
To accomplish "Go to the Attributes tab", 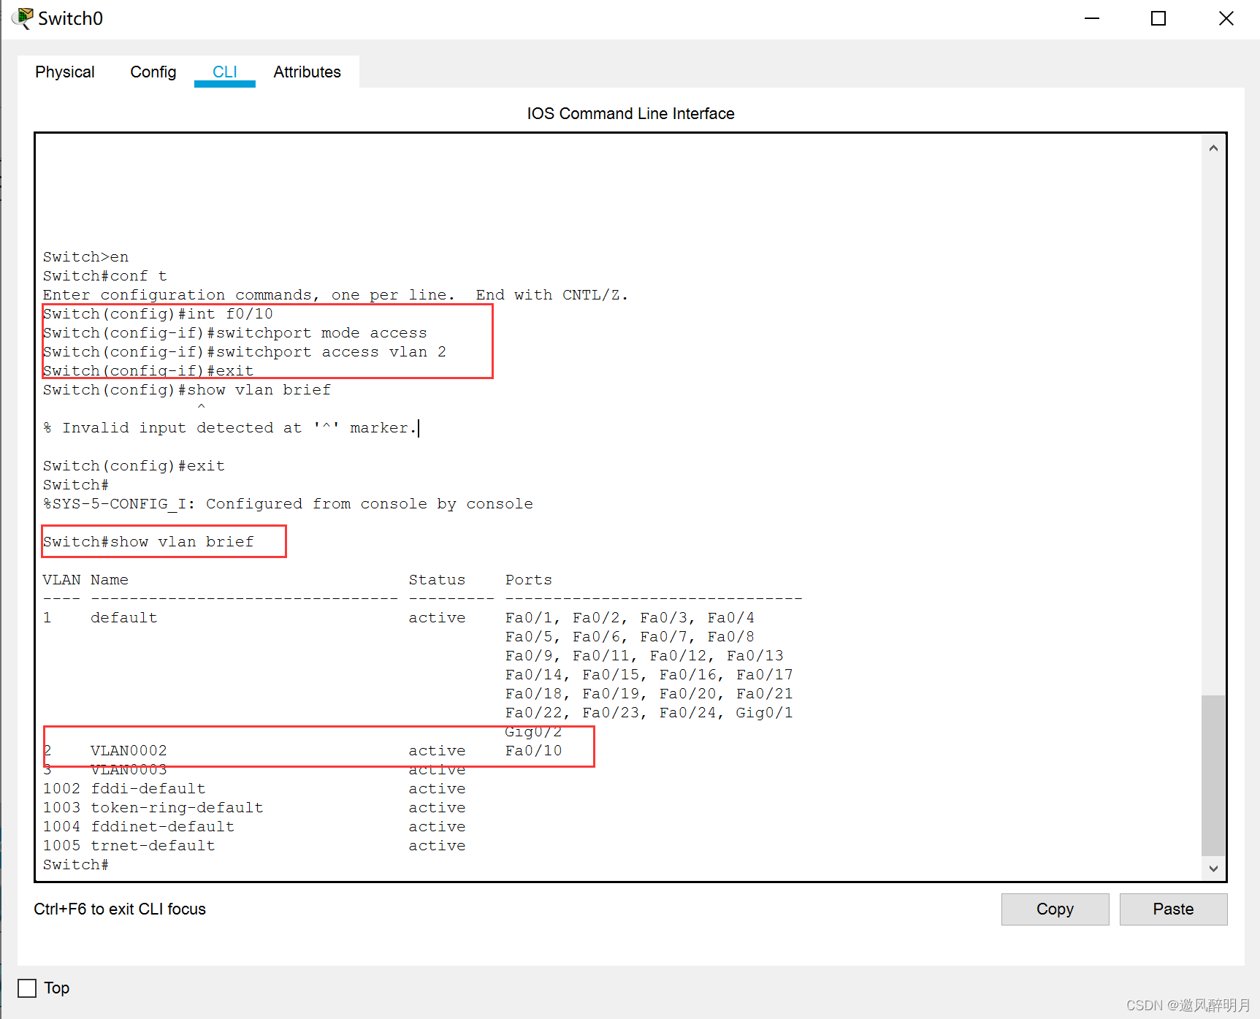I will 307,72.
